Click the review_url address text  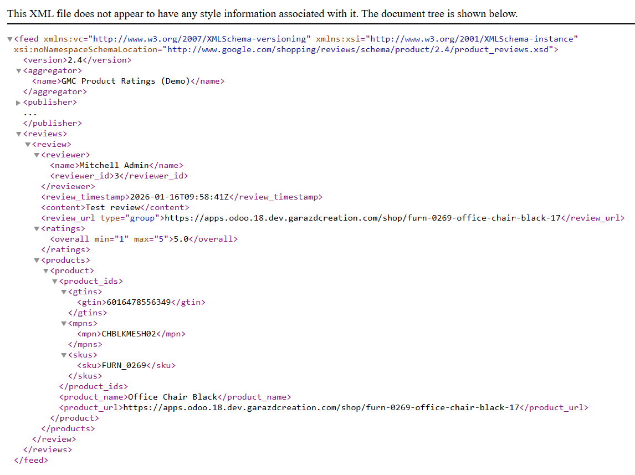pyautogui.click(x=362, y=218)
